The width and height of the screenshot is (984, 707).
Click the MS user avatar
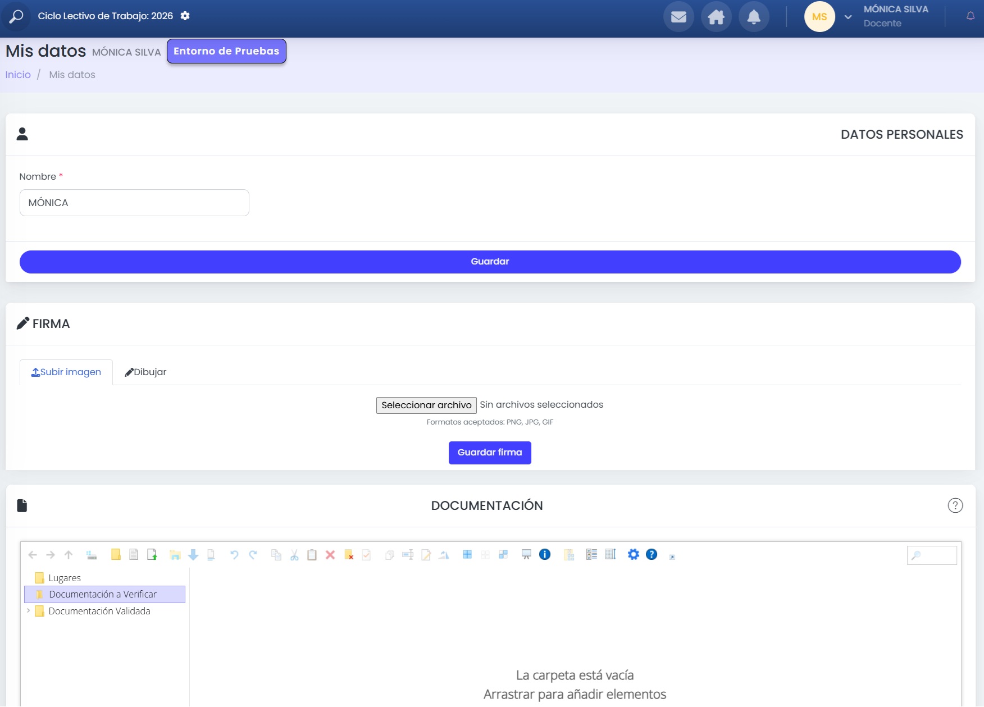[819, 17]
